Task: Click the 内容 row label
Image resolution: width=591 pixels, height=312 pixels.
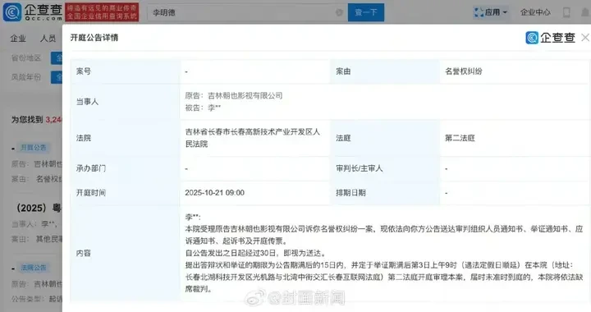Action: click(83, 253)
